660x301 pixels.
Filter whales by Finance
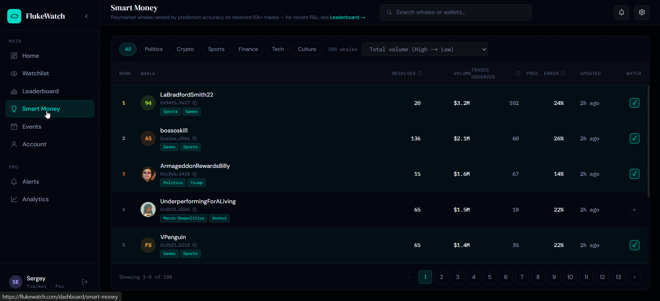(248, 49)
